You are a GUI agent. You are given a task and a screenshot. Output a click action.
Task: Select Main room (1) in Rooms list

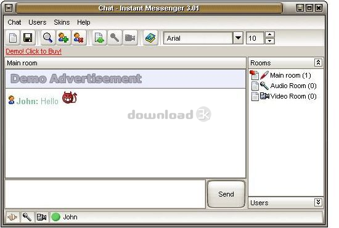tap(290, 75)
